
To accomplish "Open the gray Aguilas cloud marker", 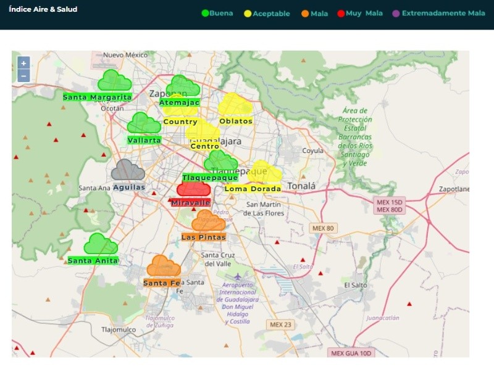I will point(128,170).
